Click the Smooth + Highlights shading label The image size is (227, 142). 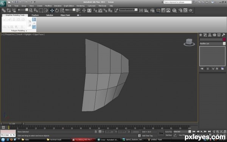pyautogui.click(x=30, y=34)
